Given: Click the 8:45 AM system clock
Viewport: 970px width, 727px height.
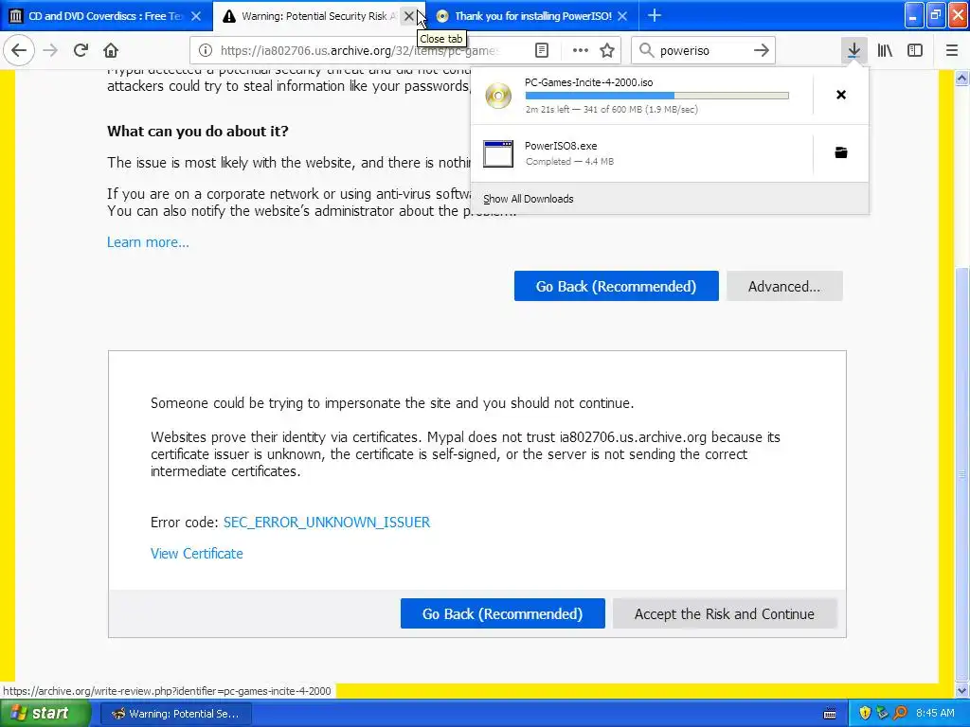Looking at the screenshot, I should coord(935,714).
